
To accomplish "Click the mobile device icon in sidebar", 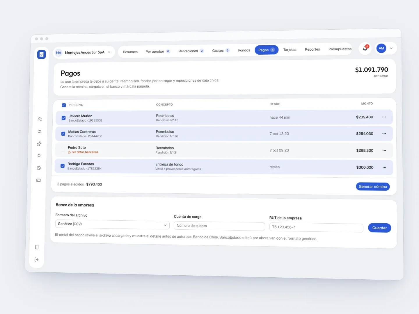I will tap(37, 247).
